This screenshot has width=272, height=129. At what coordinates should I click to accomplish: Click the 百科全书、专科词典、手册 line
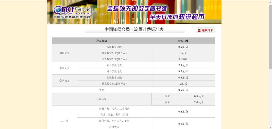pyautogui.click(x=114, y=121)
